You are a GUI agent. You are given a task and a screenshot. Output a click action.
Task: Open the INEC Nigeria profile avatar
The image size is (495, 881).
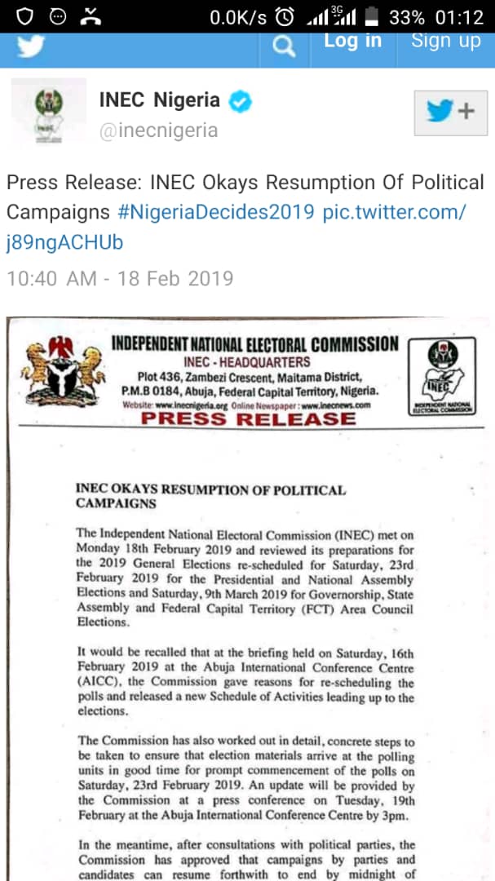click(x=48, y=111)
